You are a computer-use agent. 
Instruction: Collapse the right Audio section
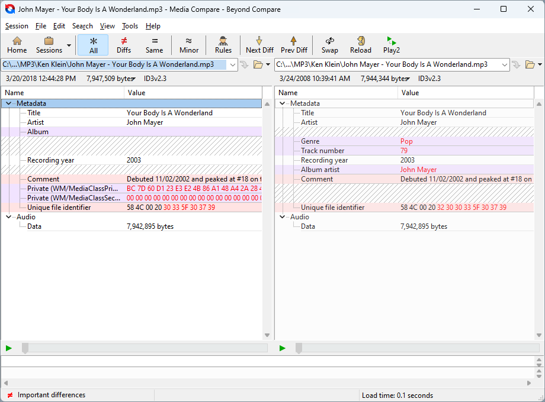click(281, 216)
